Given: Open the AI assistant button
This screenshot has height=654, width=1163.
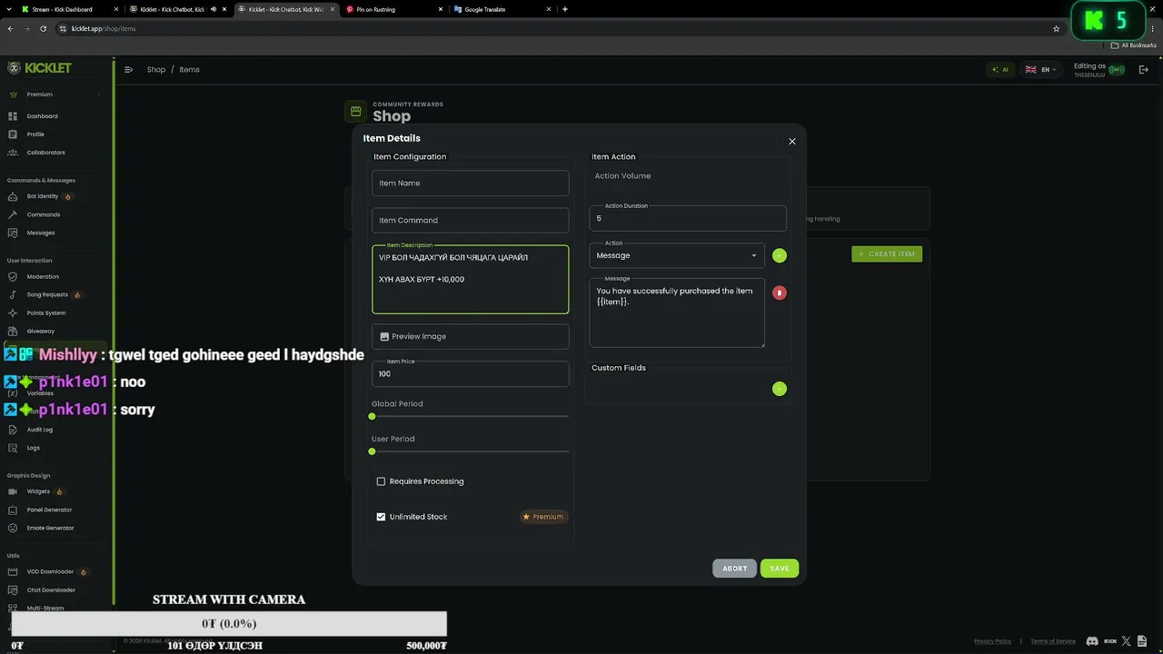Looking at the screenshot, I should 1000,69.
